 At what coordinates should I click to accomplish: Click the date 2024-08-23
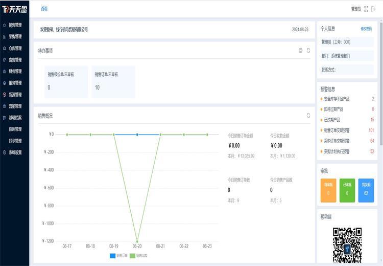click(x=300, y=30)
